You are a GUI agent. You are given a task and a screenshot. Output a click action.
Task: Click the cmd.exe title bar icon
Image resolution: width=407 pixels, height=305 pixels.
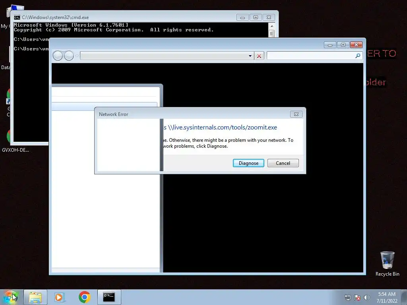coord(17,17)
